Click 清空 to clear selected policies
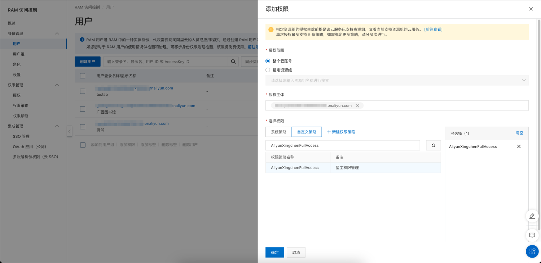The height and width of the screenshot is (263, 541). click(x=519, y=133)
